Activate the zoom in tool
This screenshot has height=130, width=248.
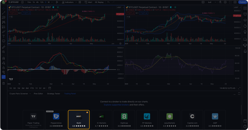click(x=4, y=52)
